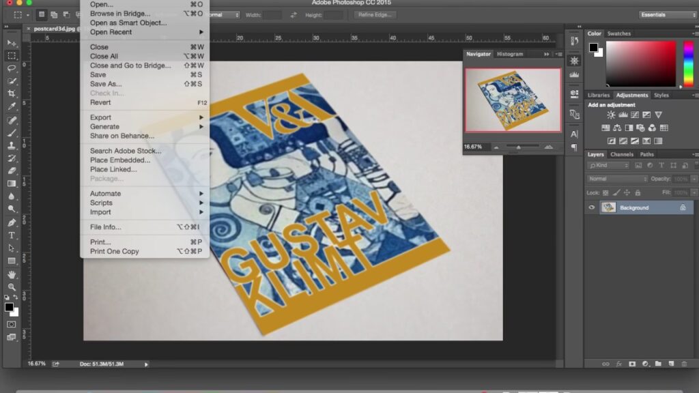This screenshot has height=393, width=699.
Task: Select the Crop tool
Action: click(12, 93)
